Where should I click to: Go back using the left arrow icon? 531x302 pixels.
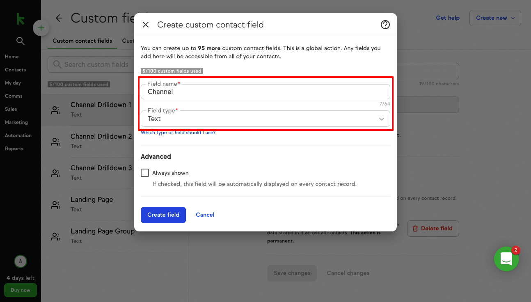[x=59, y=18]
